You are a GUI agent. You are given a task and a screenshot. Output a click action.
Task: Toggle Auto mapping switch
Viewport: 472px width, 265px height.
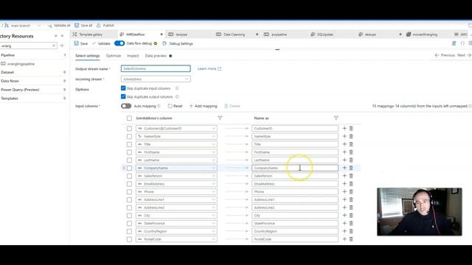[126, 106]
